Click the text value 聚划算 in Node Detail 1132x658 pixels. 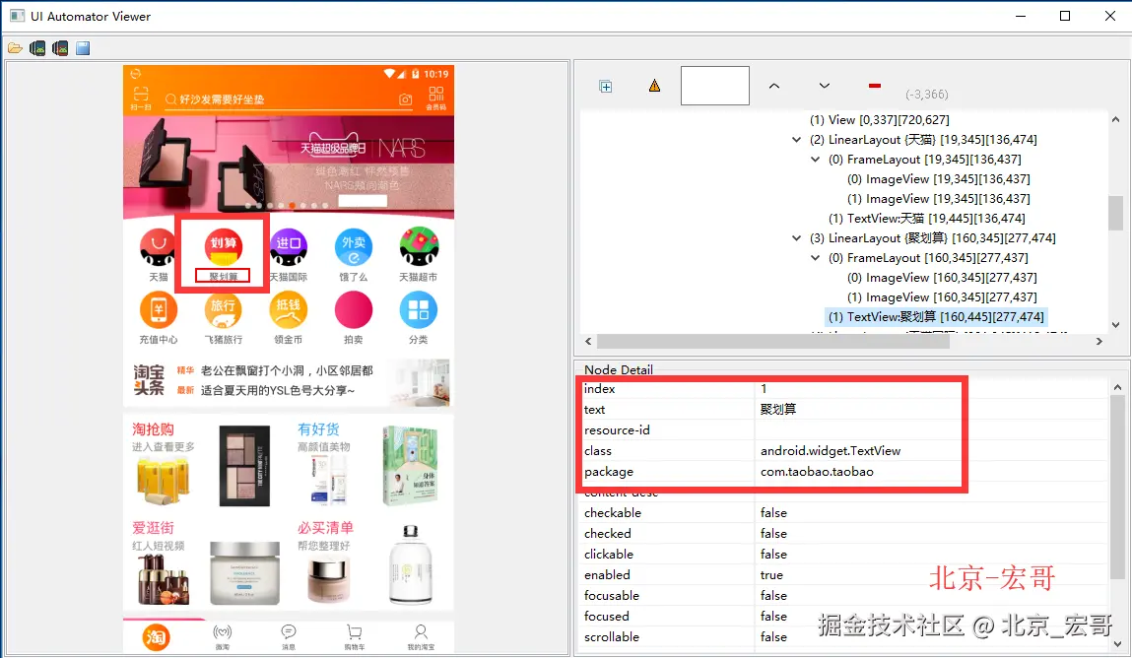[778, 409]
